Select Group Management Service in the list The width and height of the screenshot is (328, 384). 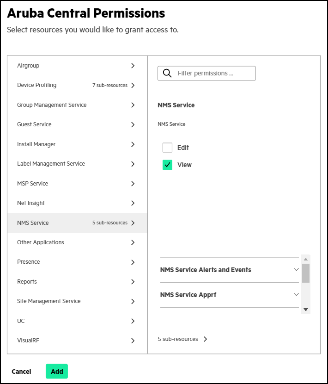[x=52, y=105]
